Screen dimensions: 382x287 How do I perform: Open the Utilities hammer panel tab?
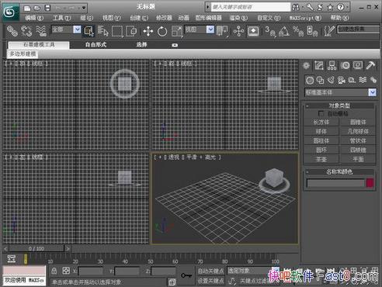pyautogui.click(x=370, y=65)
